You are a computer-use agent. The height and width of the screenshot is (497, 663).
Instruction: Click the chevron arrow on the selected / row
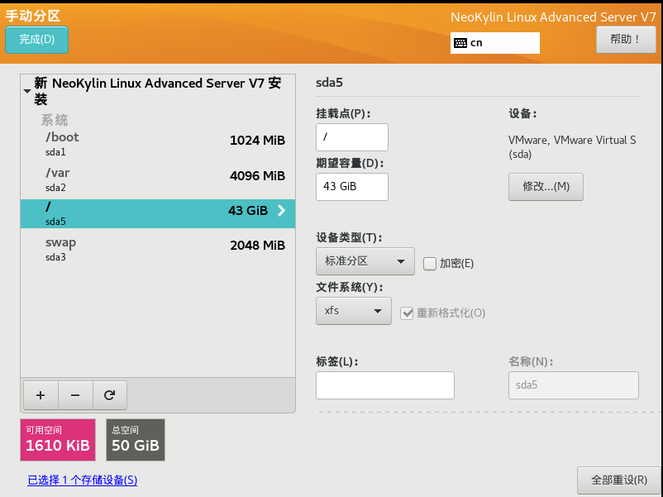(x=282, y=210)
